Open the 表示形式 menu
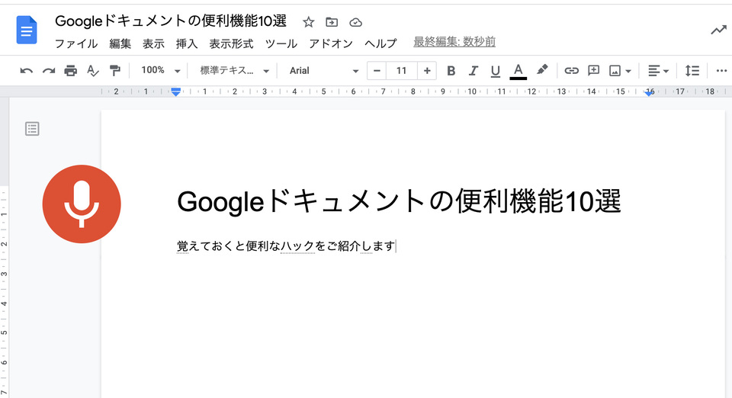 pyautogui.click(x=231, y=43)
